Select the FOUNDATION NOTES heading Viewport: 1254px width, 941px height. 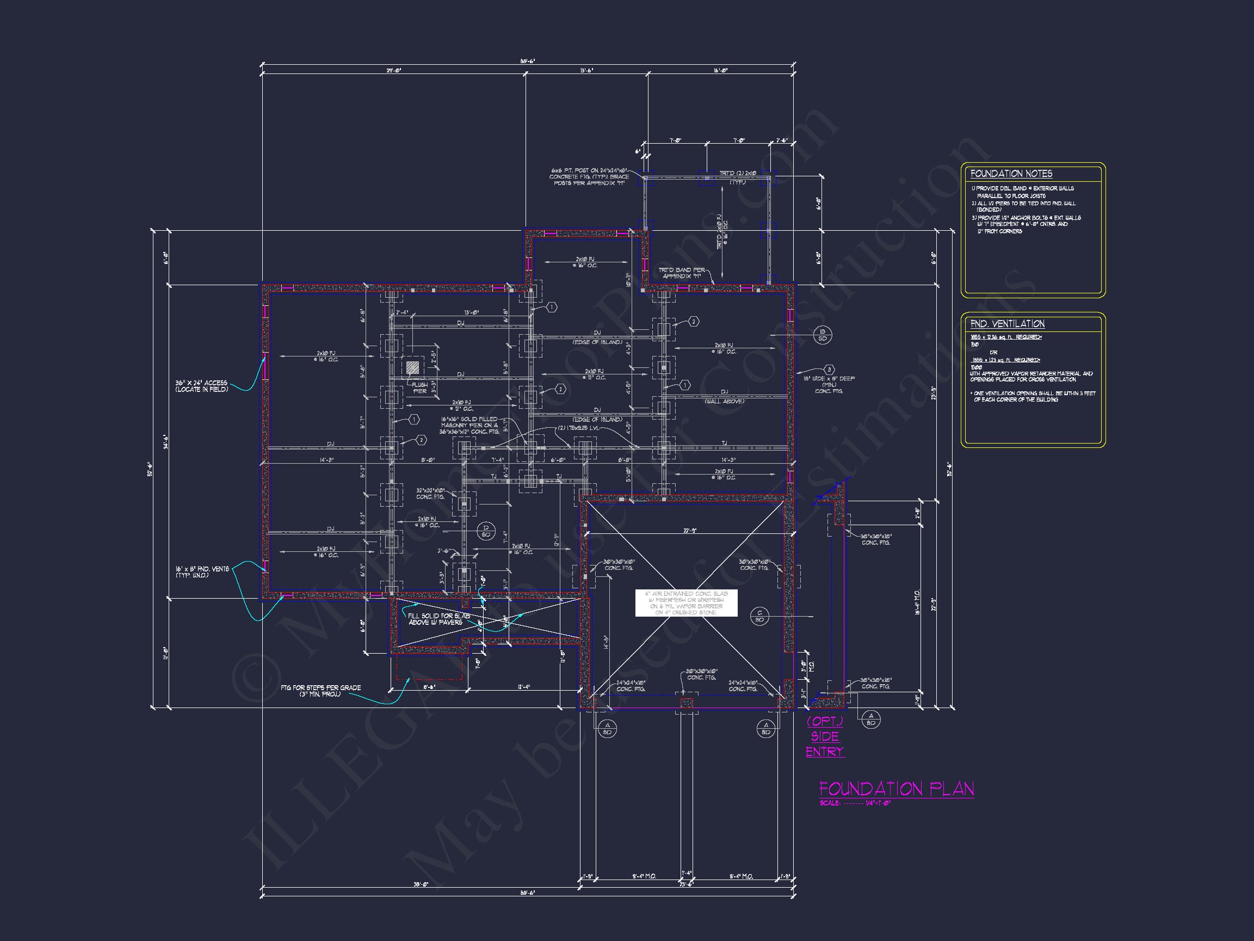tap(1011, 174)
